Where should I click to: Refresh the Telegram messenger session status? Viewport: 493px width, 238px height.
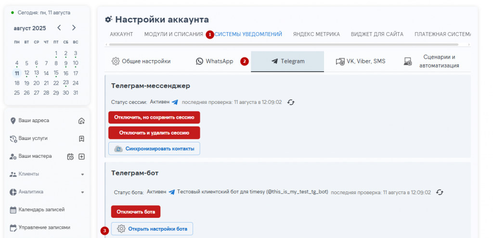click(291, 102)
